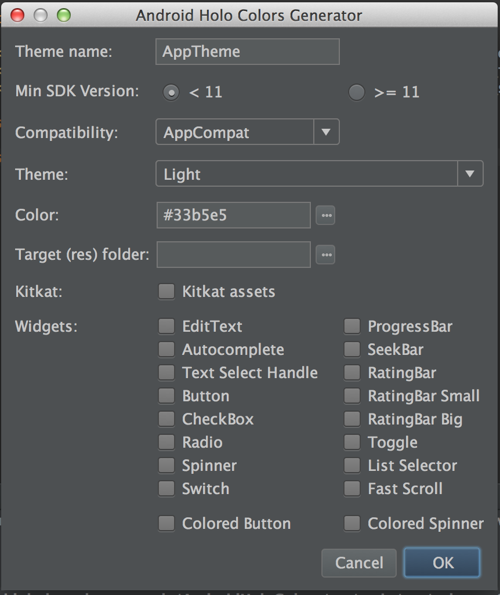The image size is (500, 595).
Task: Choose the >= 11 Min SDK radio
Action: click(357, 92)
